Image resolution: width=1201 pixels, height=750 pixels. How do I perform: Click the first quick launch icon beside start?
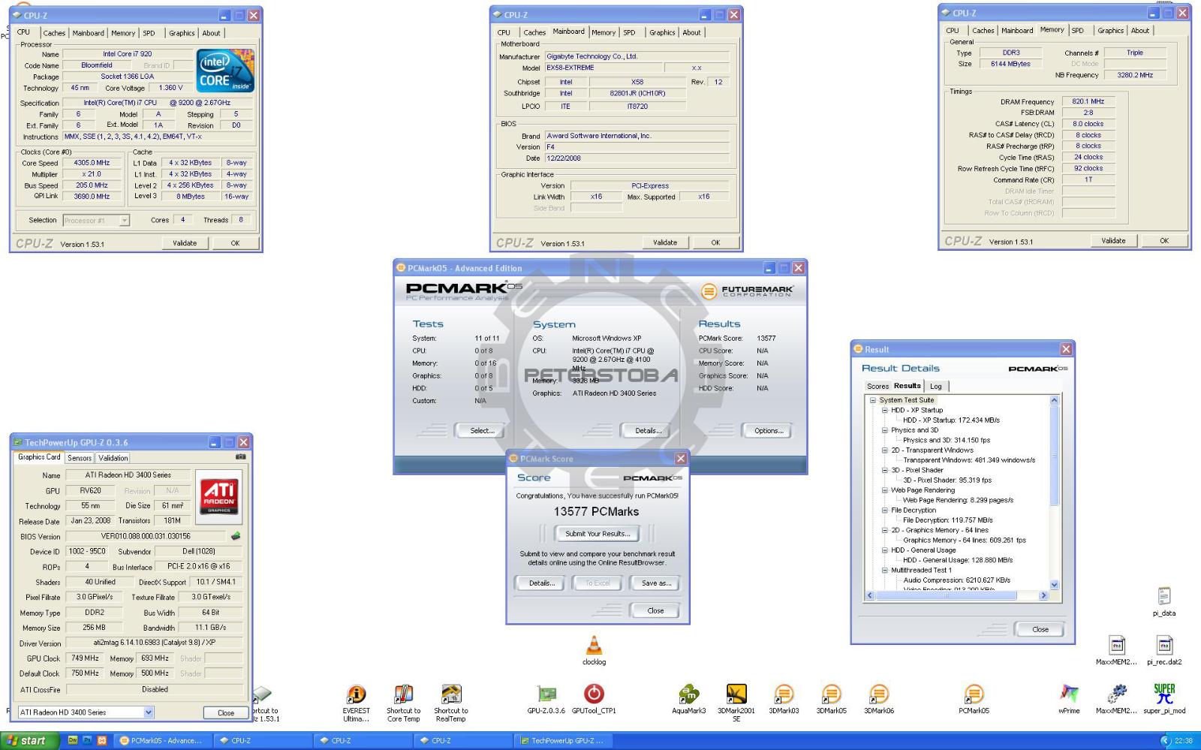[73, 740]
